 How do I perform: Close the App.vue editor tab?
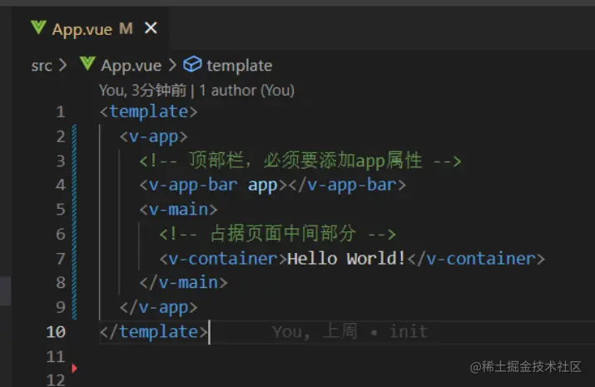click(x=151, y=28)
